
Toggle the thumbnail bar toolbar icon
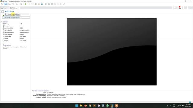[49, 4]
